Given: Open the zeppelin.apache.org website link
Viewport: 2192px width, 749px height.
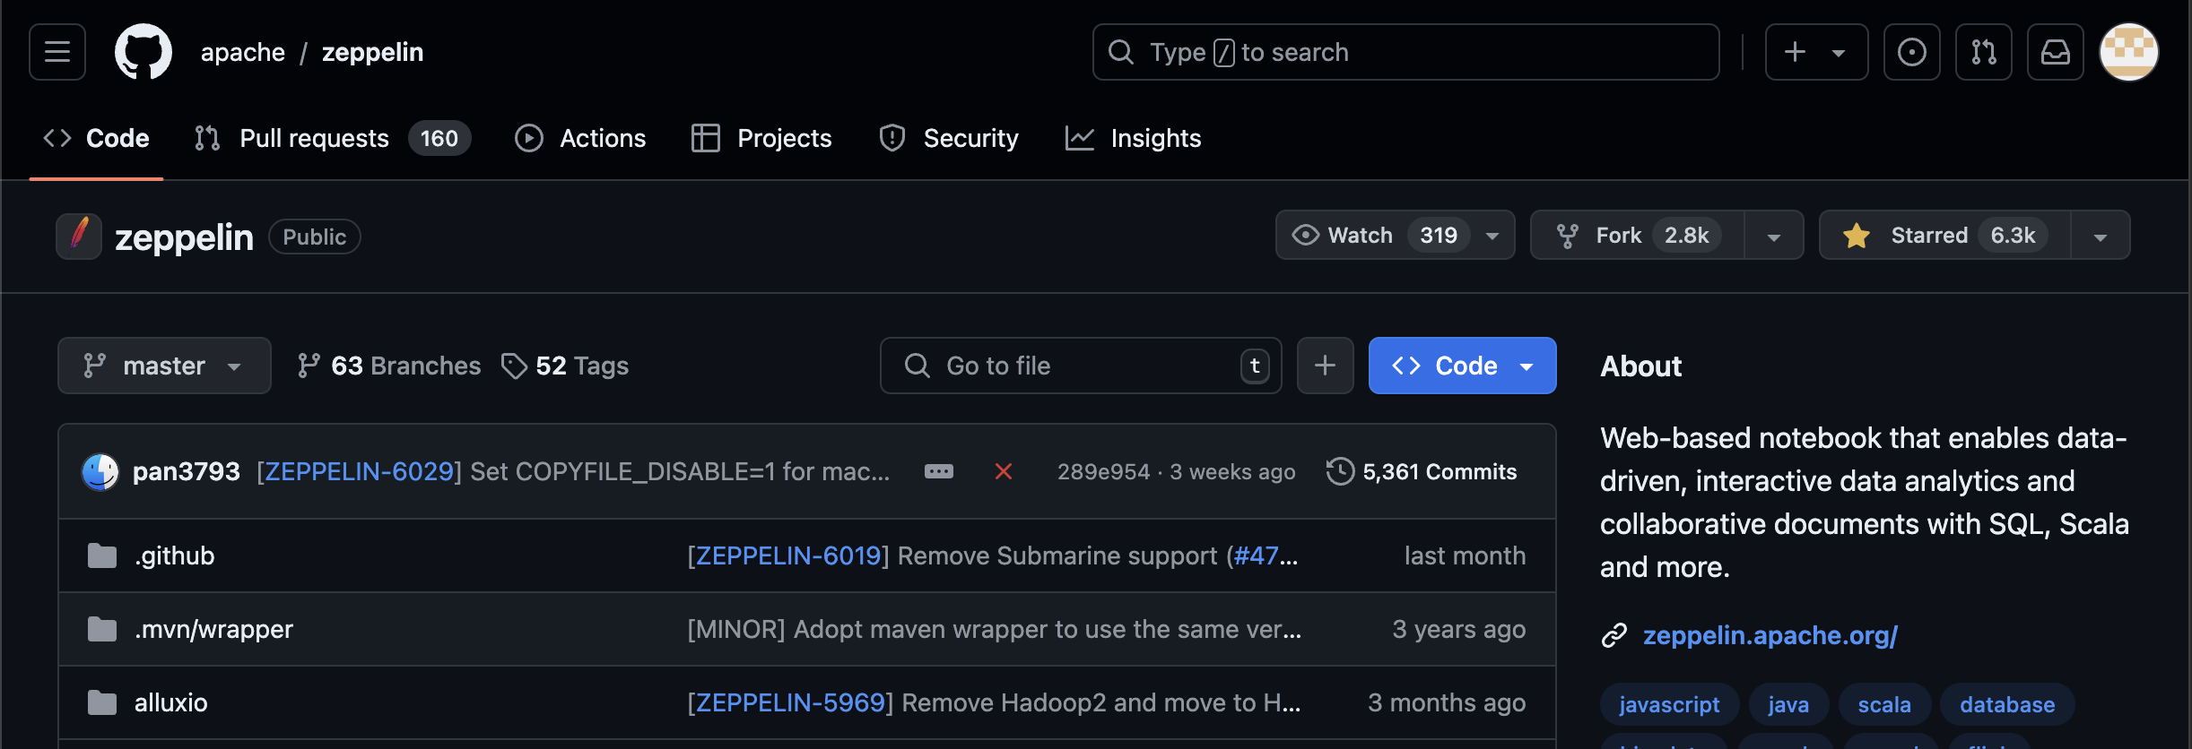Looking at the screenshot, I should (1770, 635).
